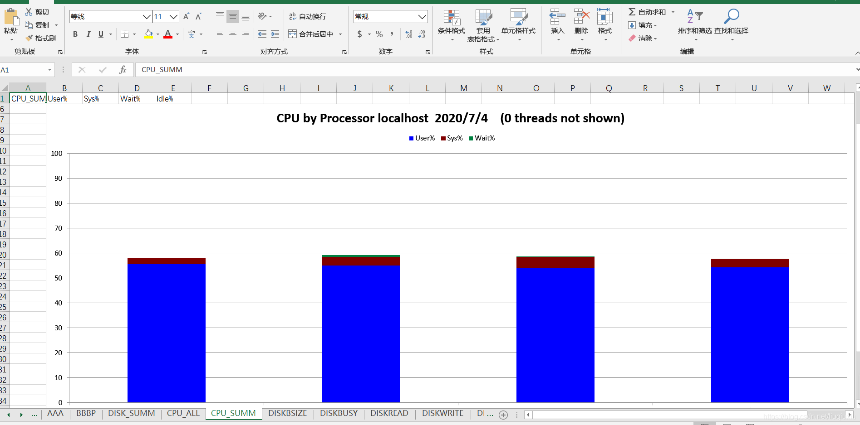Image resolution: width=860 pixels, height=425 pixels.
Task: Apply comma style icon
Action: point(392,34)
